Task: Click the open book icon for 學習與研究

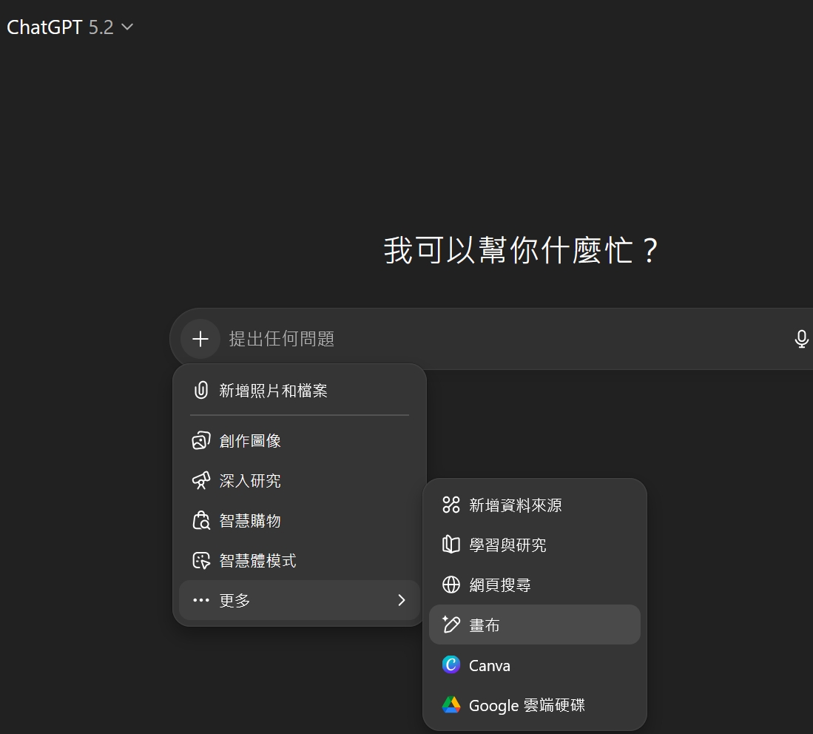Action: [451, 545]
